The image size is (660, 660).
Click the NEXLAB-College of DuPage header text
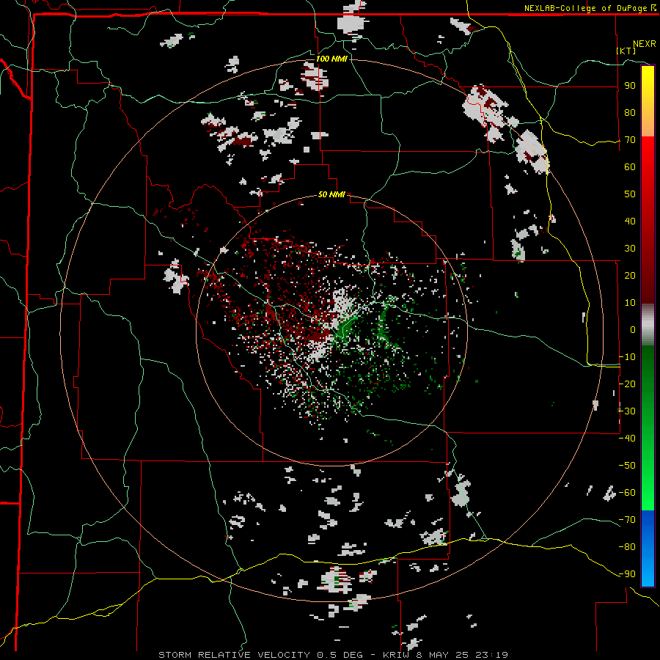pyautogui.click(x=585, y=8)
